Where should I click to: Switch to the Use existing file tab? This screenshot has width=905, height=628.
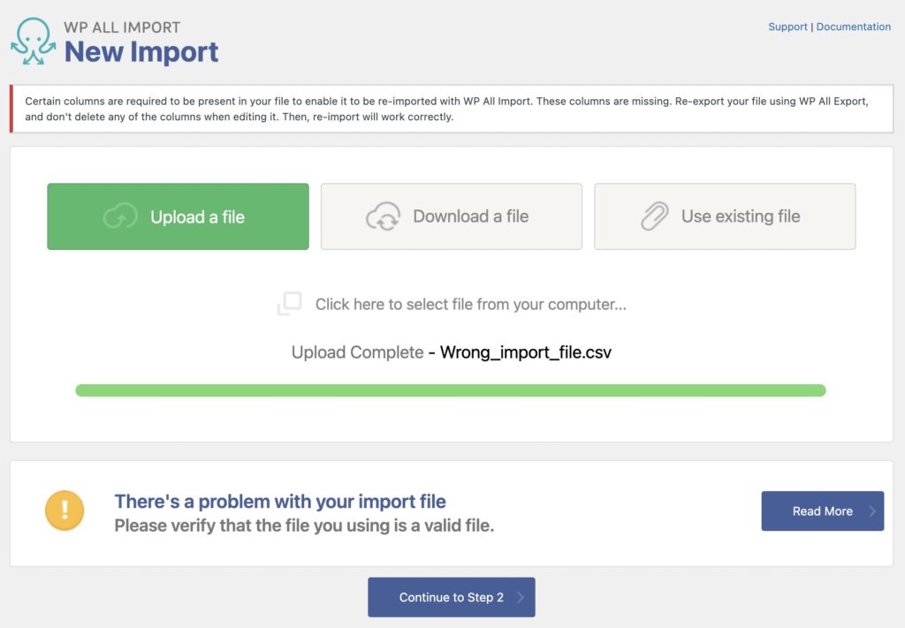(x=725, y=216)
